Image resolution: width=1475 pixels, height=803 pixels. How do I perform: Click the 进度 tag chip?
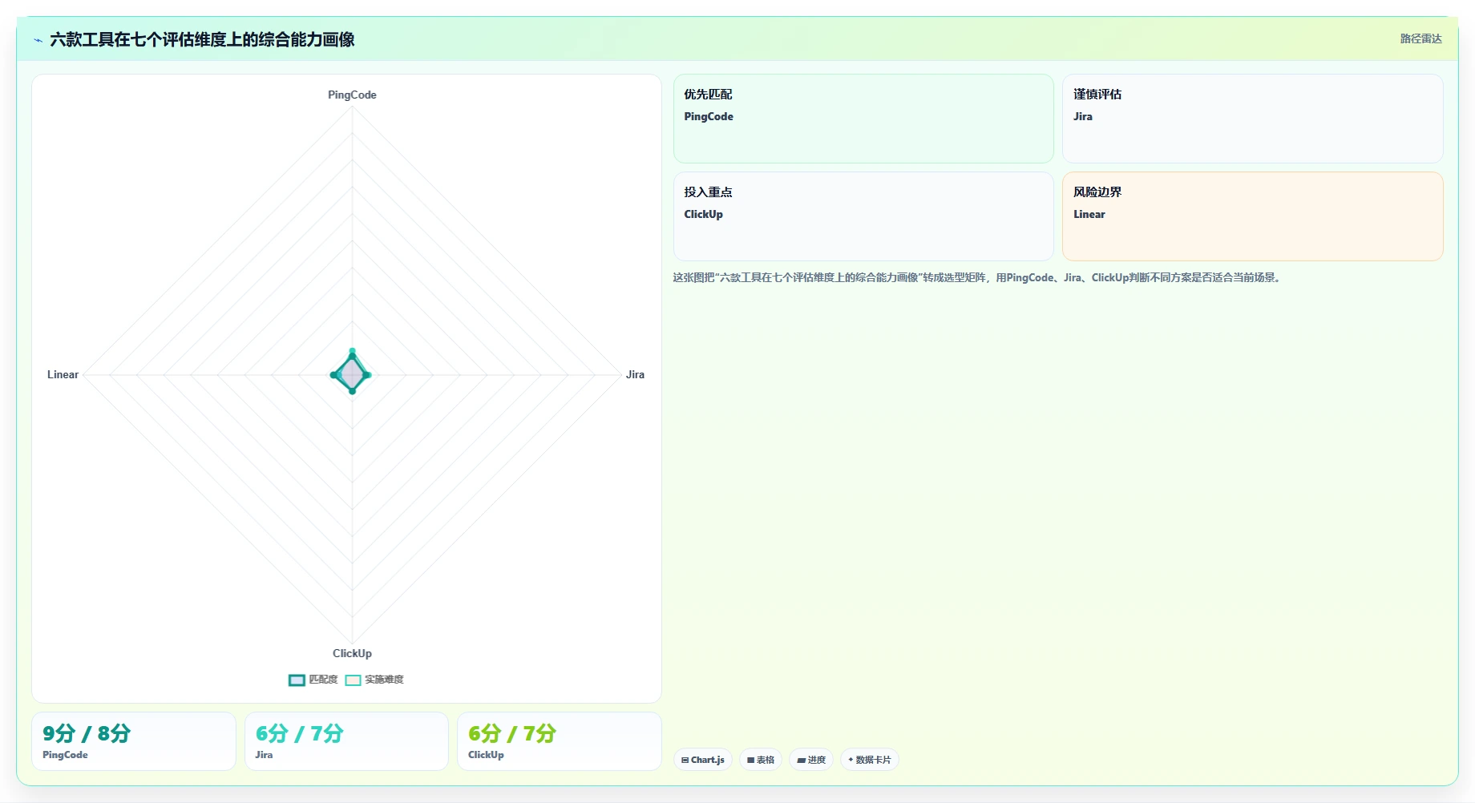click(x=811, y=760)
